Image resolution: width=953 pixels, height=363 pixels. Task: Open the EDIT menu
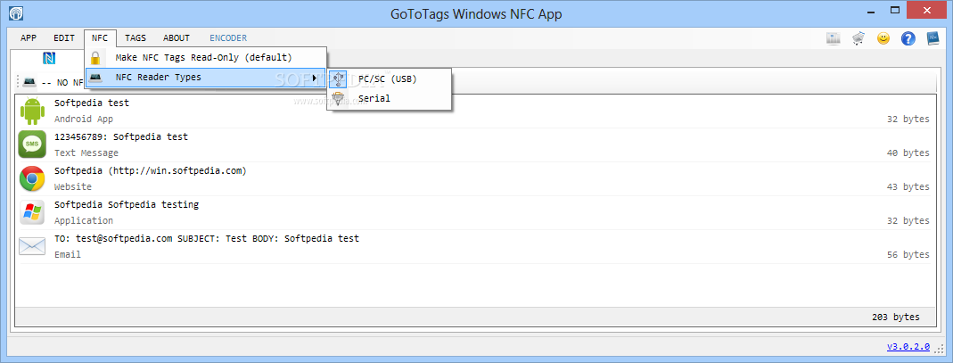coord(64,37)
